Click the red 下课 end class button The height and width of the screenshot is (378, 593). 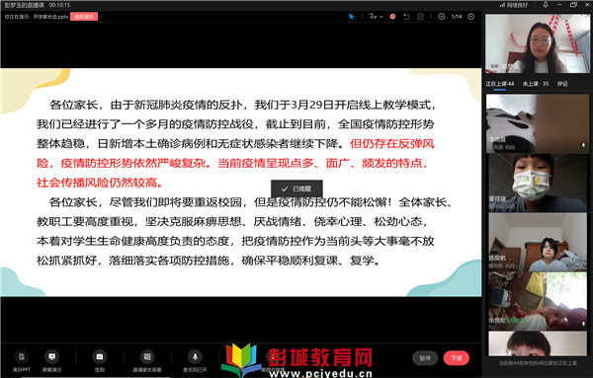pos(456,358)
